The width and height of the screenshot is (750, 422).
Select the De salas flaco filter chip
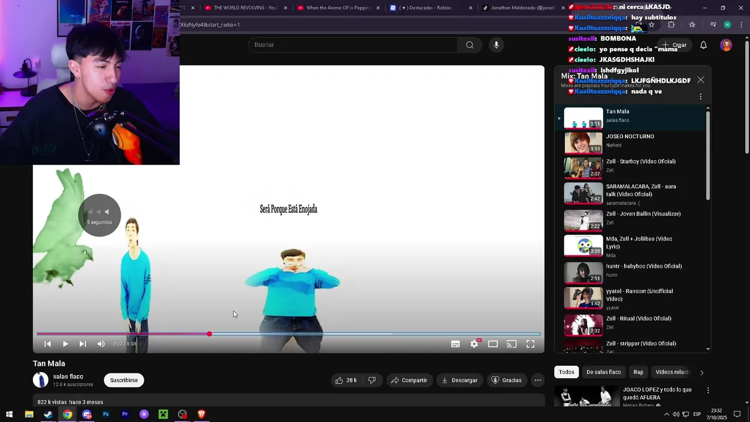click(x=604, y=372)
